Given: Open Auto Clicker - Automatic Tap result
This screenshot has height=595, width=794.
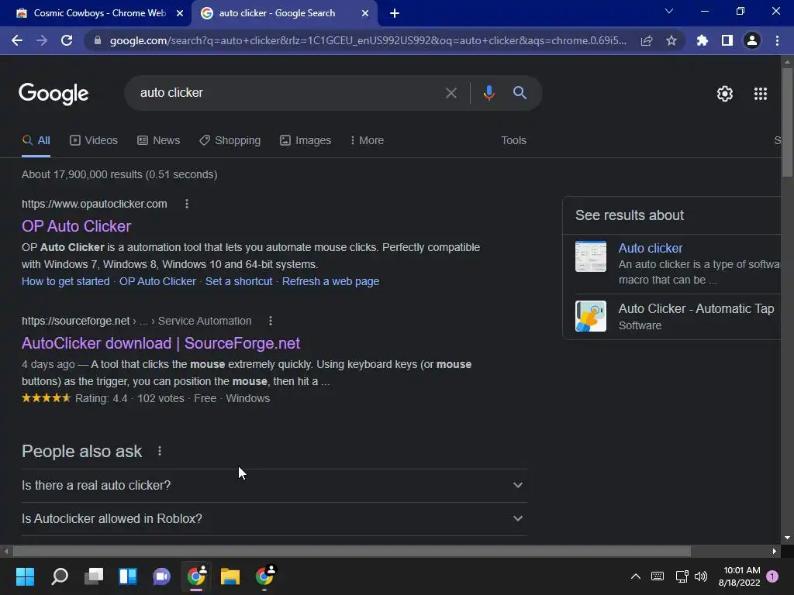Looking at the screenshot, I should click(696, 308).
